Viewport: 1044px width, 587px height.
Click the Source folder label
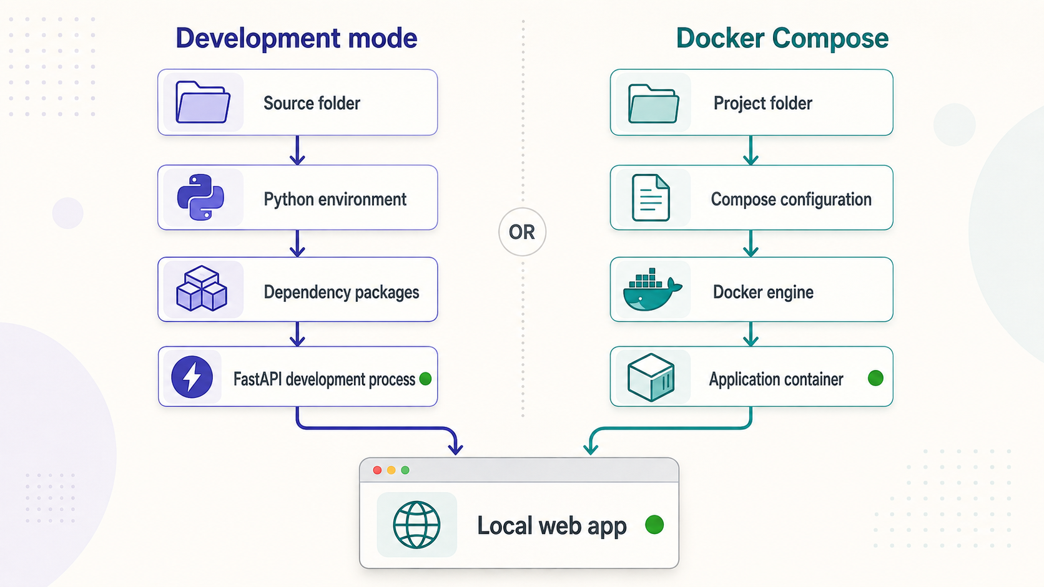tap(312, 103)
